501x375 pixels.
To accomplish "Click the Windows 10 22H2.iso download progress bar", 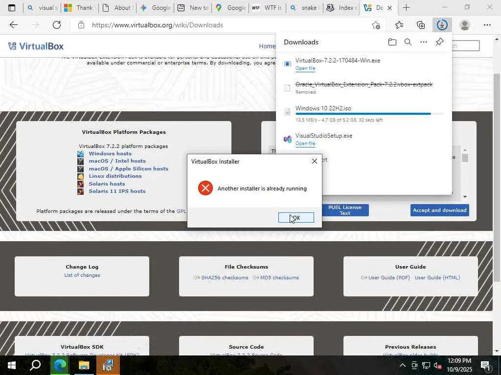I will [x=370, y=114].
